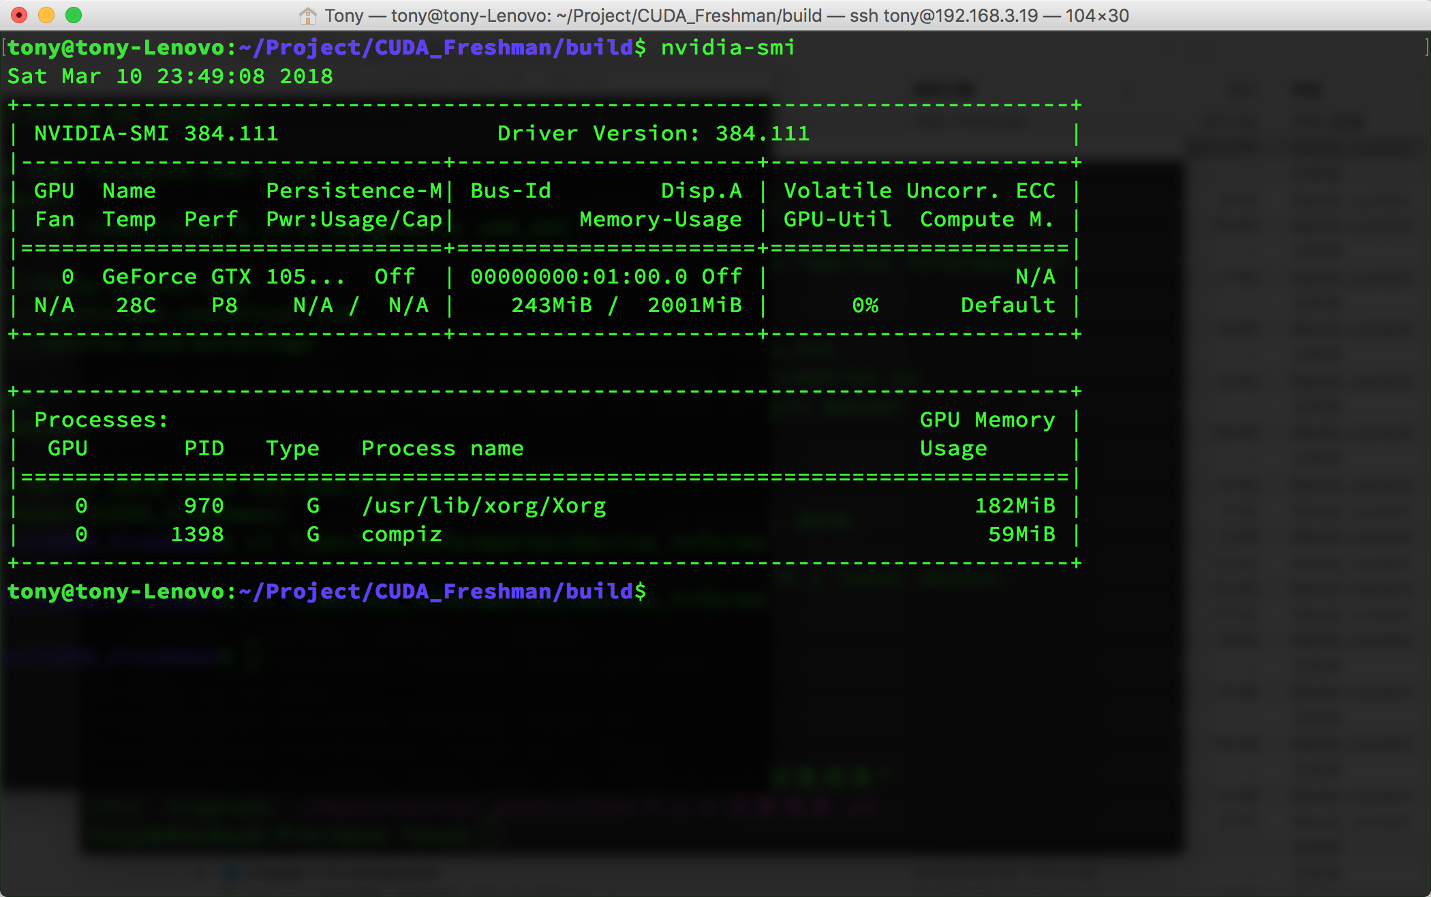Click PID 1398 in processes table
Viewport: 1431px width, 897px height.
(x=197, y=534)
